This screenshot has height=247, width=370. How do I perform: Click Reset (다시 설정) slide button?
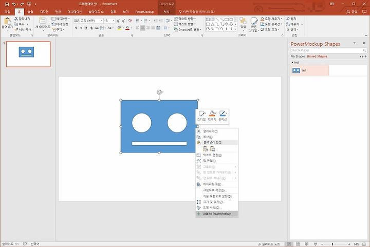[60, 24]
